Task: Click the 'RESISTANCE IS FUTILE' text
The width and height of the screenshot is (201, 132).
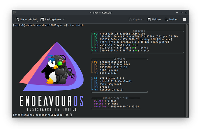Action: click(x=52, y=109)
